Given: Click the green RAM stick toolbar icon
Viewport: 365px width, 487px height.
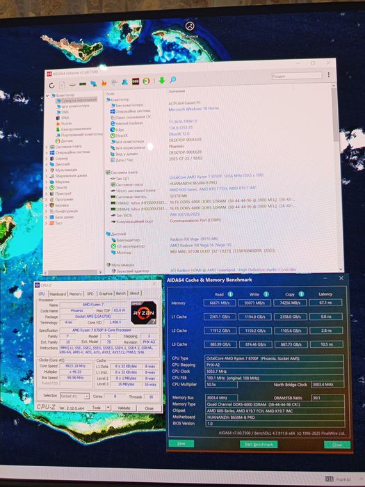Looking at the screenshot, I should [x=83, y=84].
